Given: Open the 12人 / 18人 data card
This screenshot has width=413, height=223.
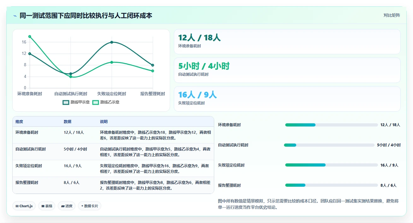Looking at the screenshot, I should pyautogui.click(x=287, y=42).
